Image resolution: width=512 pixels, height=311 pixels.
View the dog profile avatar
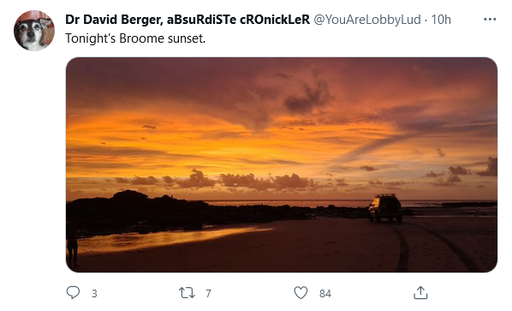tap(34, 31)
